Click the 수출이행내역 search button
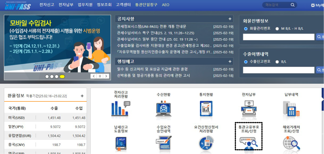Image resolution: width=324 pixels, height=154 pixels. (x=320, y=70)
